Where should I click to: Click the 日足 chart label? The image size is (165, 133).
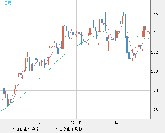tap(8, 3)
